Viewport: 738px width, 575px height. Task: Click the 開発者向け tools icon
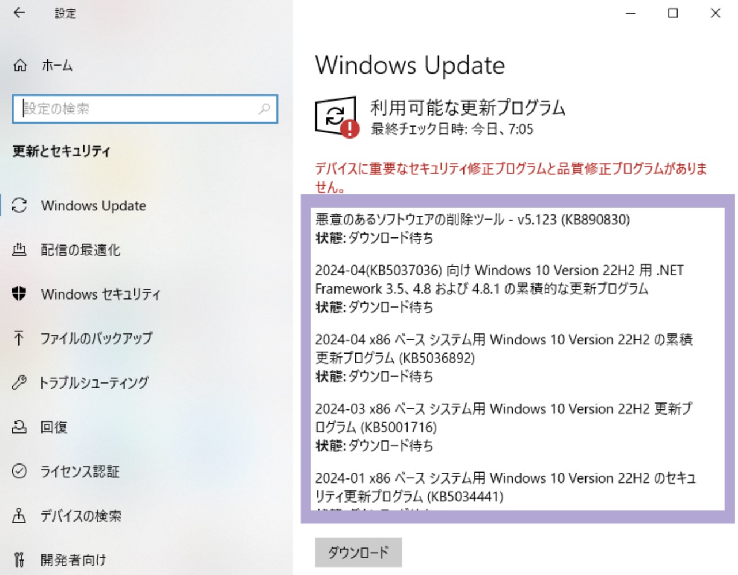click(20, 559)
